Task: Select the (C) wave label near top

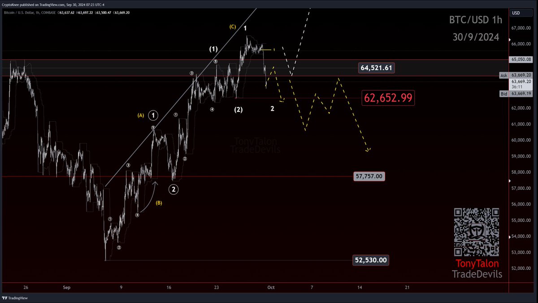Action: (x=232, y=26)
